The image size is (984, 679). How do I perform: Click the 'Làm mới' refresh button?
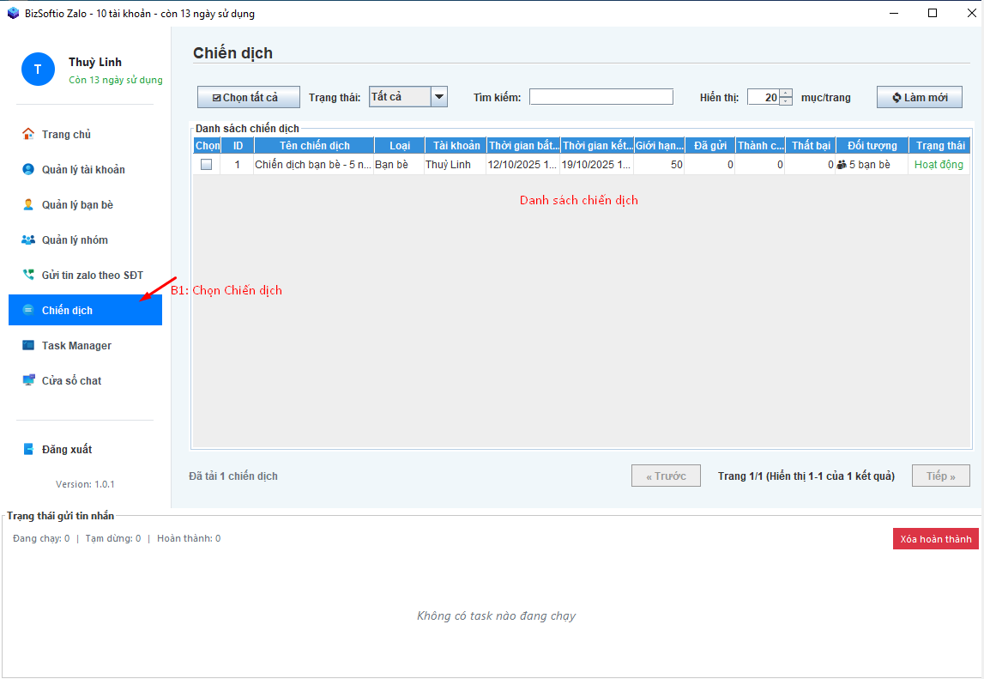pyautogui.click(x=919, y=97)
